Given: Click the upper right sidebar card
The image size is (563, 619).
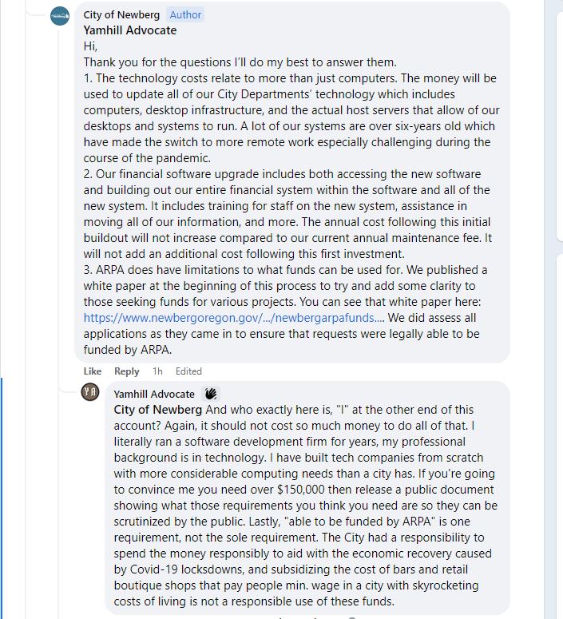Looking at the screenshot, I should point(560,126).
